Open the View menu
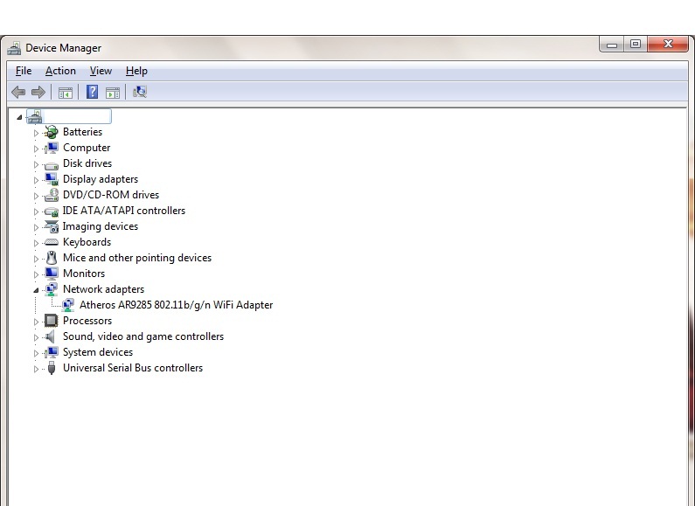The width and height of the screenshot is (695, 506). [x=101, y=71]
